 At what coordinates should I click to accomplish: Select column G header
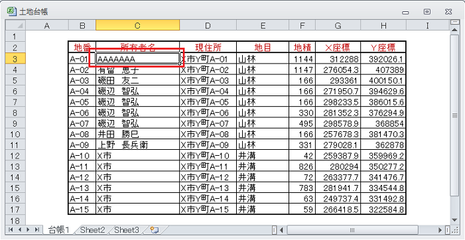[x=338, y=26]
